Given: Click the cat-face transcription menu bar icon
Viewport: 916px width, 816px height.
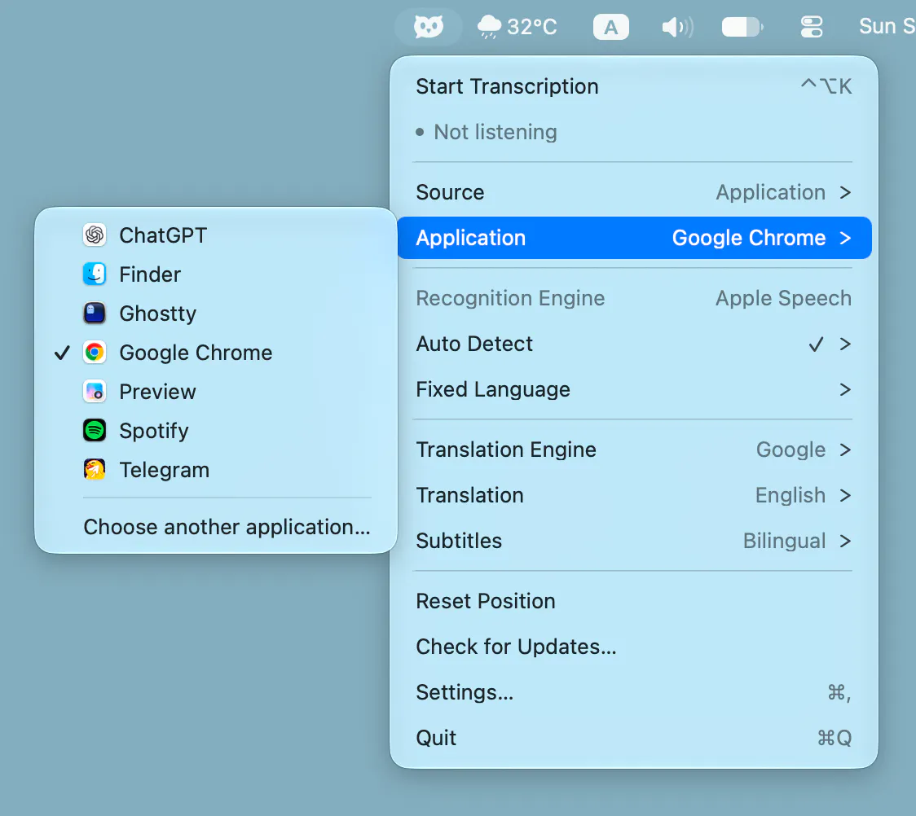Looking at the screenshot, I should (428, 27).
